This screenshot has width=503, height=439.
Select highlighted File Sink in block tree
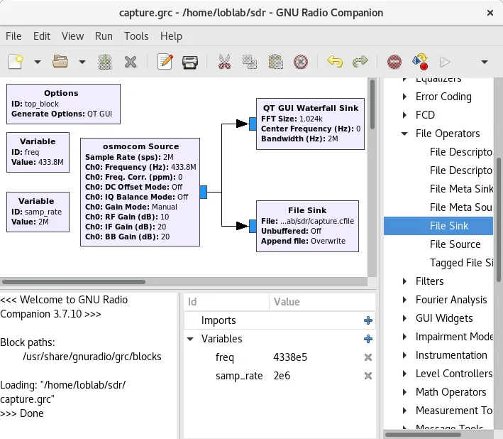tap(438, 226)
